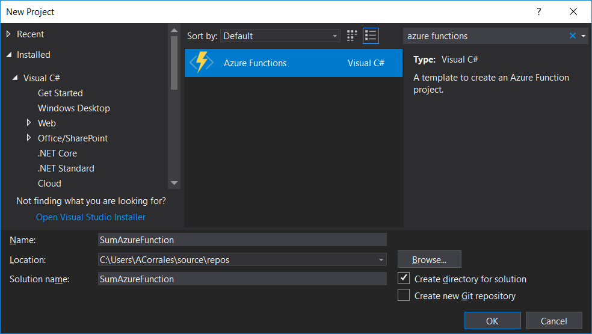
Task: Expand the Web category
Action: 29,122
